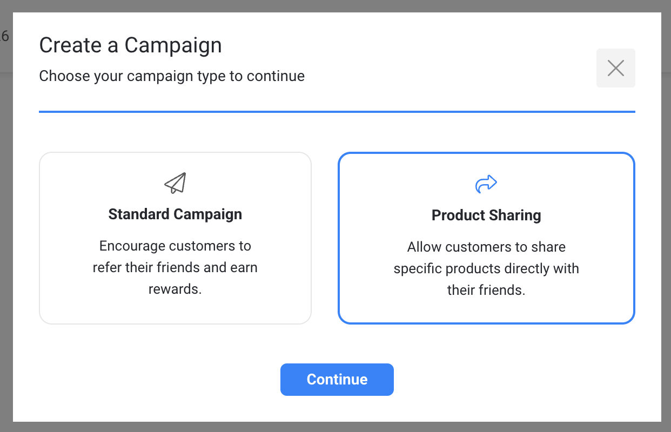The image size is (671, 432).
Task: Click the "Create a Campaign" dialog title
Action: [131, 45]
